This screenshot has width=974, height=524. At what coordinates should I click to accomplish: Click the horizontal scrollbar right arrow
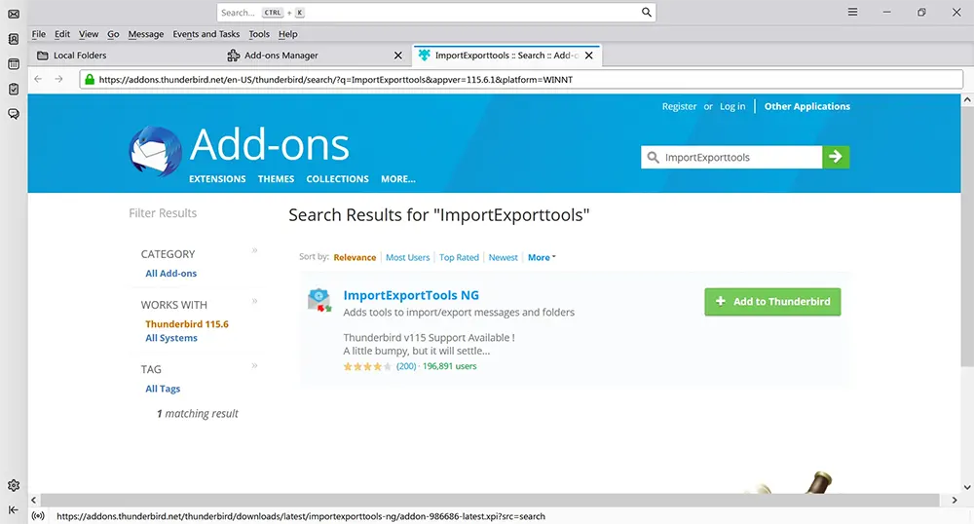click(x=955, y=500)
